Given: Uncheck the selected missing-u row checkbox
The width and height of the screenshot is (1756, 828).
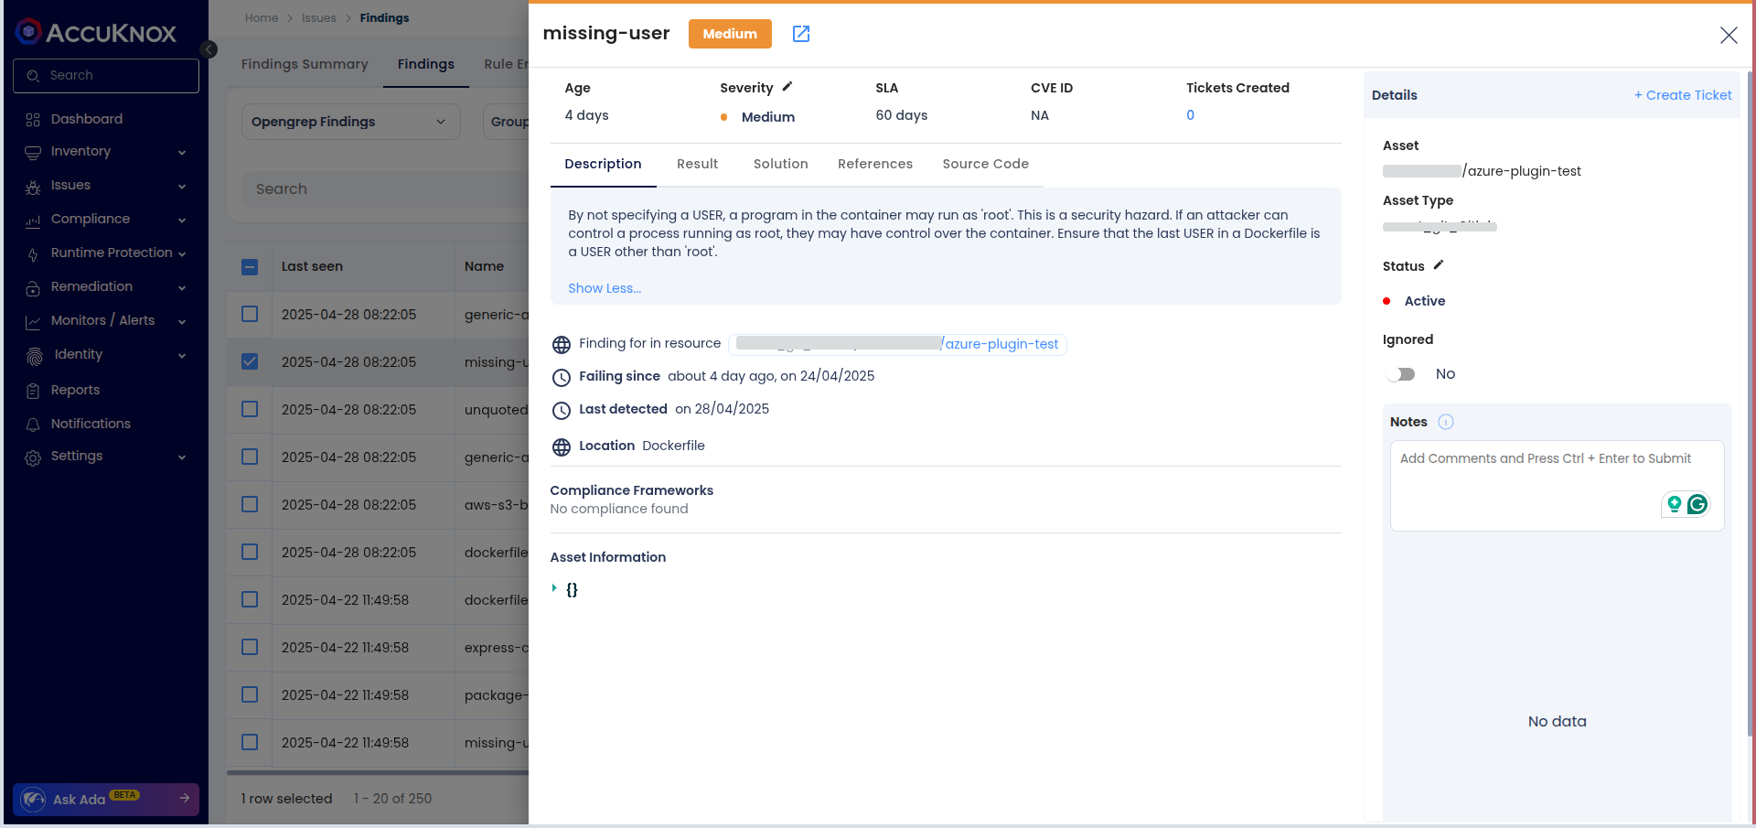Looking at the screenshot, I should (250, 361).
